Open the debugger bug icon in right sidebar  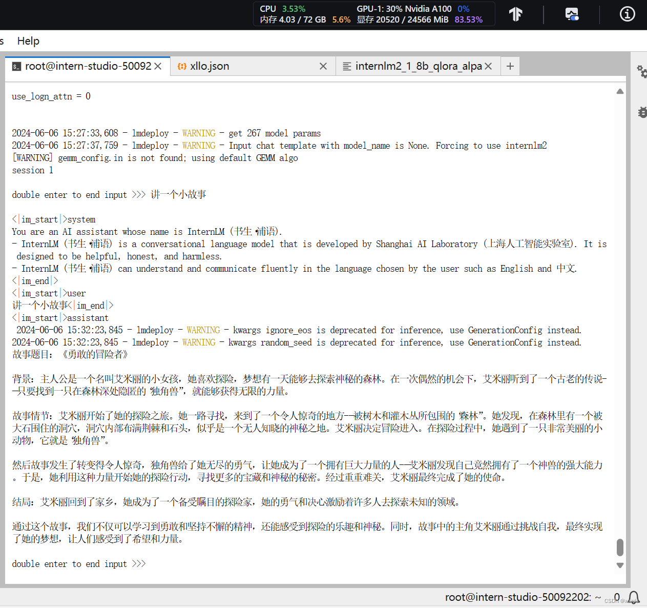click(x=642, y=112)
